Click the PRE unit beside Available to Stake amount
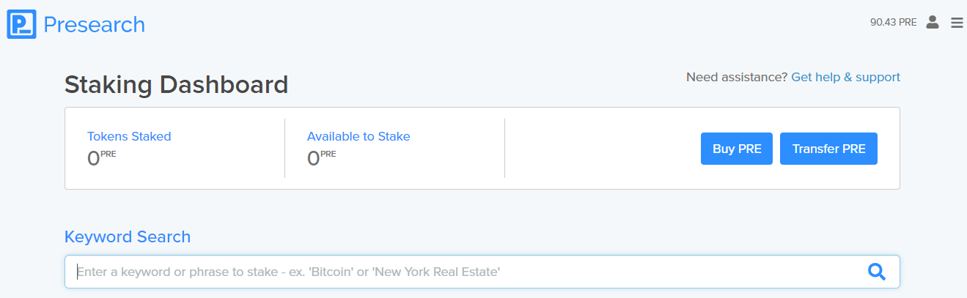This screenshot has height=298, width=967. [x=328, y=154]
